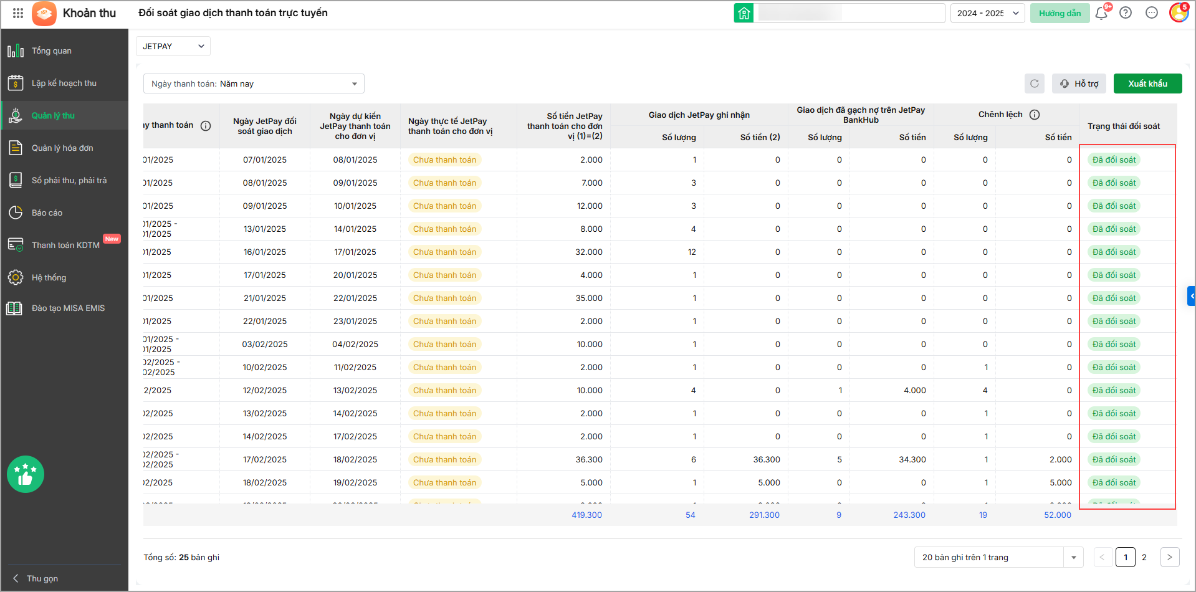This screenshot has height=592, width=1196.
Task: Open Thanh toán KDTM menu item
Action: [65, 246]
